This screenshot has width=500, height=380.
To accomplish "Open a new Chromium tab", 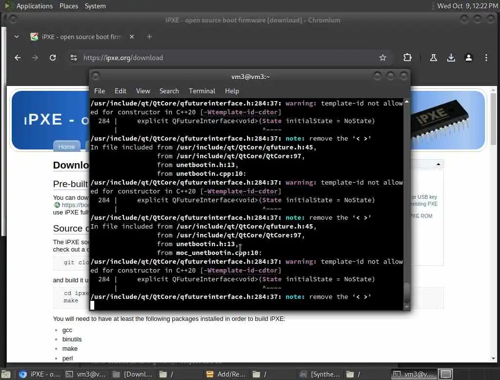I will [x=149, y=37].
